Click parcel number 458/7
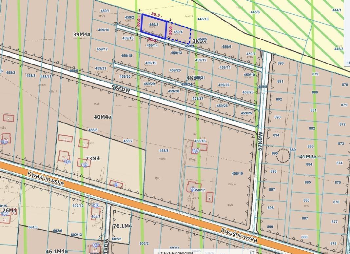The height and width of the screenshot is (254, 350). [128, 141]
